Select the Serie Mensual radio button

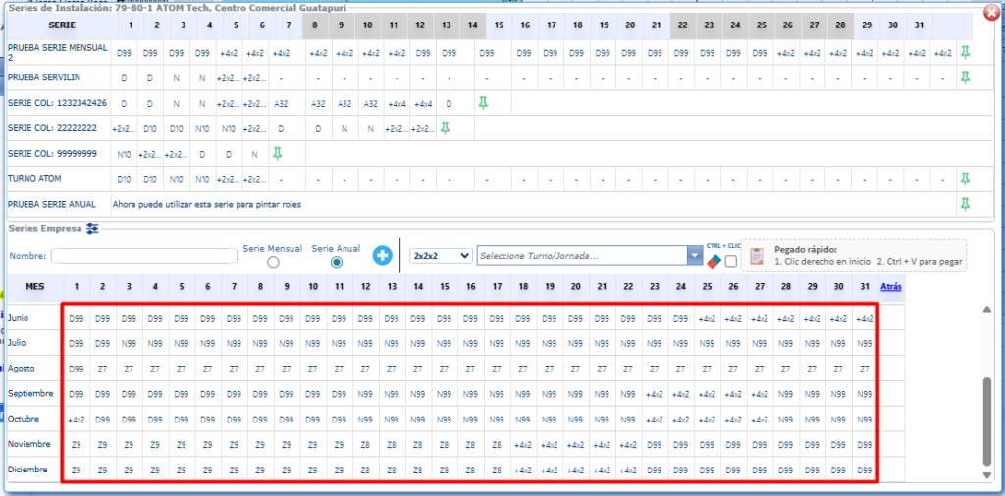[272, 262]
